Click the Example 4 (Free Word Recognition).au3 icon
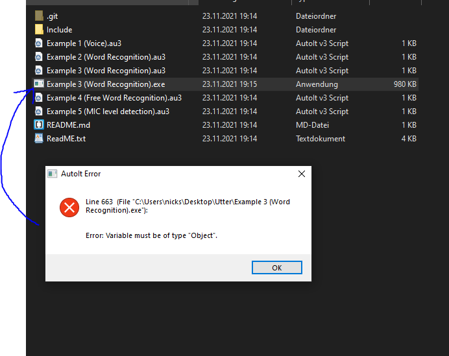This screenshot has height=356, width=449. [39, 97]
